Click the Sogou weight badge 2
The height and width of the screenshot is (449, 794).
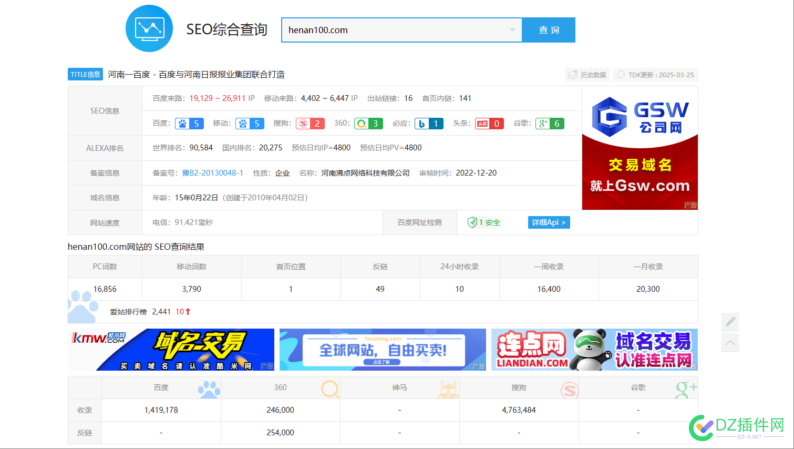(x=310, y=124)
